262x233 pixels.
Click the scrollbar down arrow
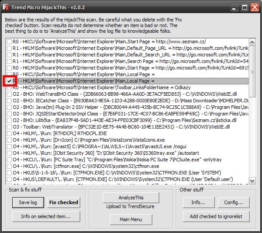pos(252,181)
